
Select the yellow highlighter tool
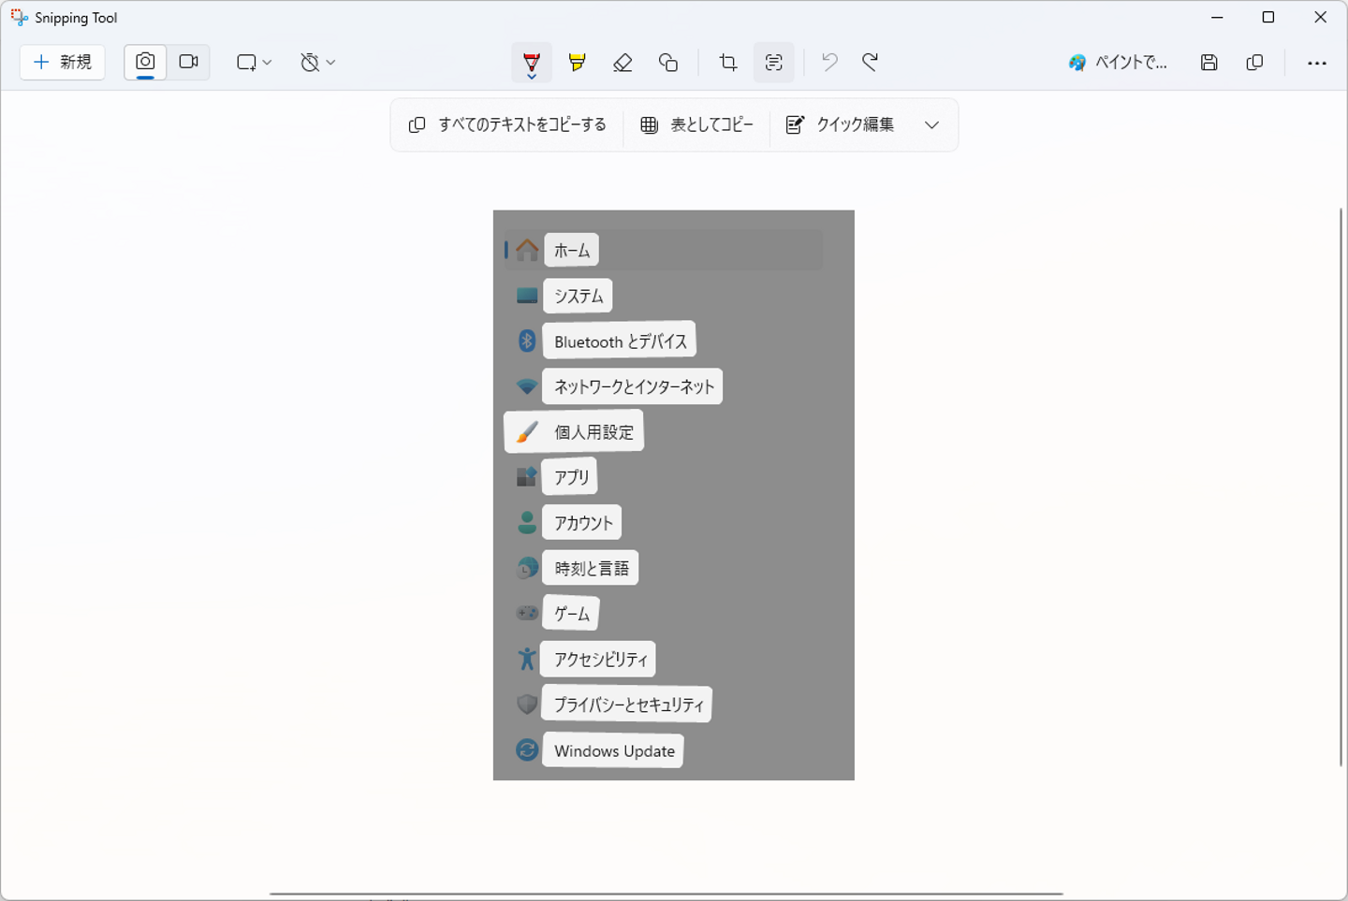pyautogui.click(x=578, y=63)
